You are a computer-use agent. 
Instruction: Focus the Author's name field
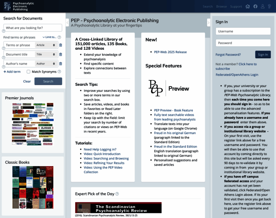pyautogui.click(x=20, y=64)
